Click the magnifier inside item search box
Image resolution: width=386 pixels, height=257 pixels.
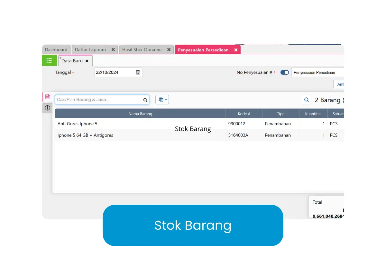(145, 100)
